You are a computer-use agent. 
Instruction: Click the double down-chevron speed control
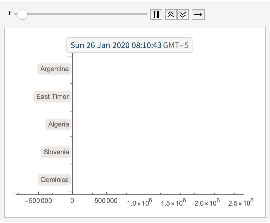[182, 14]
